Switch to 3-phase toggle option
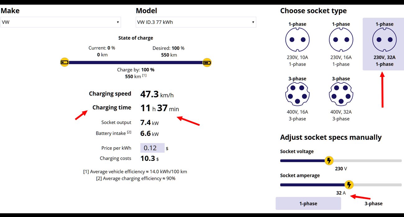 click(x=373, y=203)
